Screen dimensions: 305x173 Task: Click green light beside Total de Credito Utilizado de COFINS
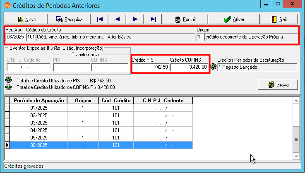click(x=9, y=87)
